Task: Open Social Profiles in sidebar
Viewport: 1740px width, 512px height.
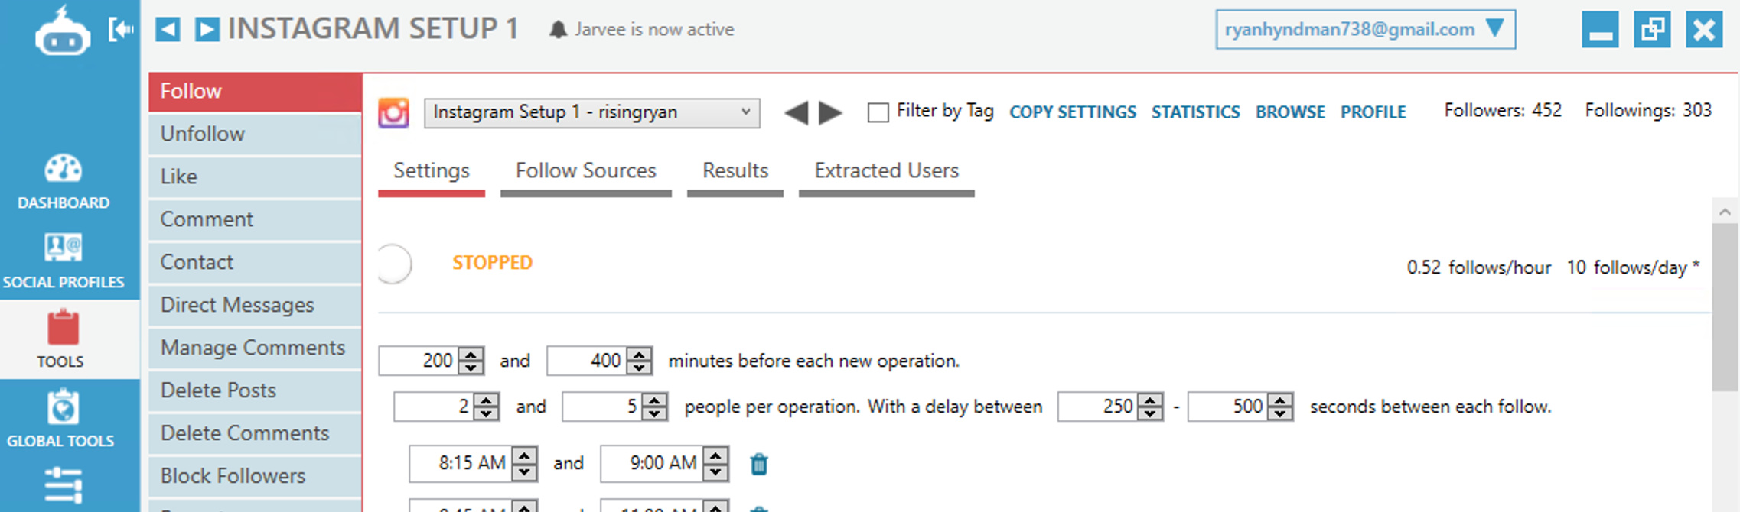Action: (x=63, y=248)
